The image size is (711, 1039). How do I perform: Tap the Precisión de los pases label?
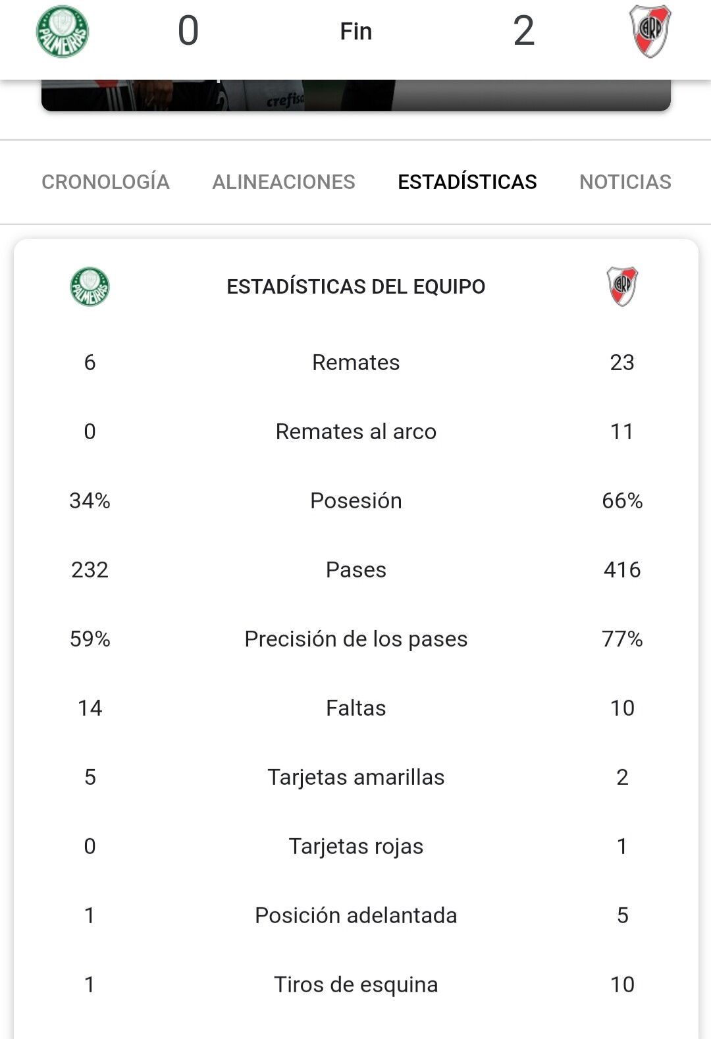point(356,639)
